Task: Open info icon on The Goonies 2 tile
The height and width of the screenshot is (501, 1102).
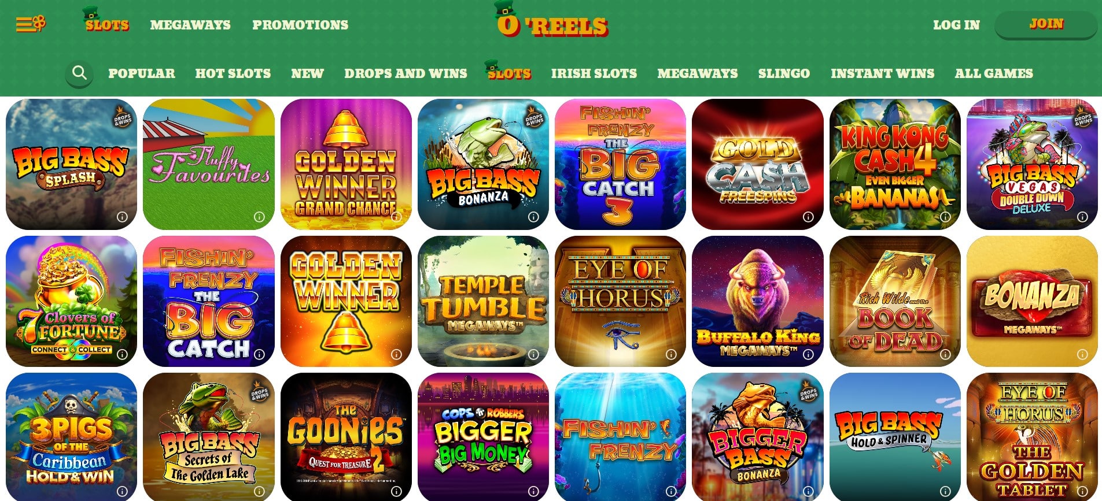Action: tap(396, 491)
